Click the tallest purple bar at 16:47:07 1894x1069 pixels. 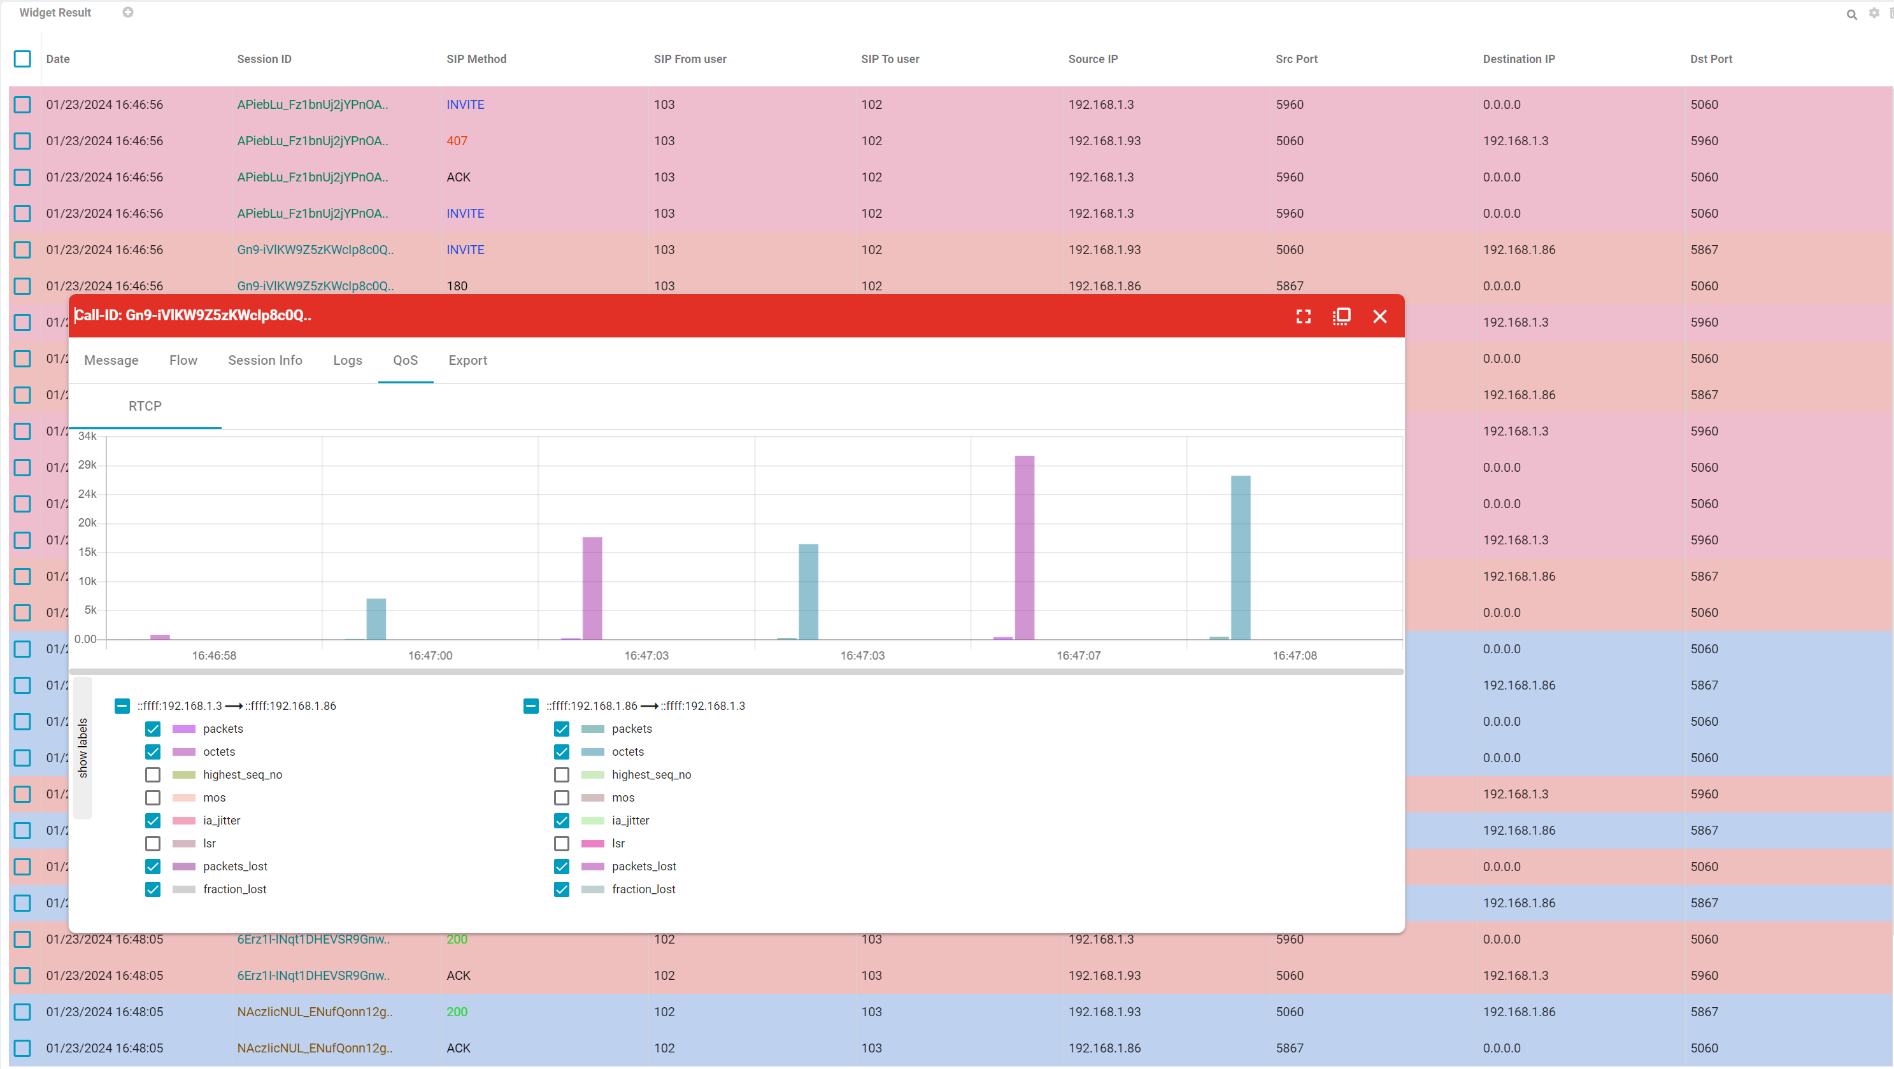coord(1024,547)
